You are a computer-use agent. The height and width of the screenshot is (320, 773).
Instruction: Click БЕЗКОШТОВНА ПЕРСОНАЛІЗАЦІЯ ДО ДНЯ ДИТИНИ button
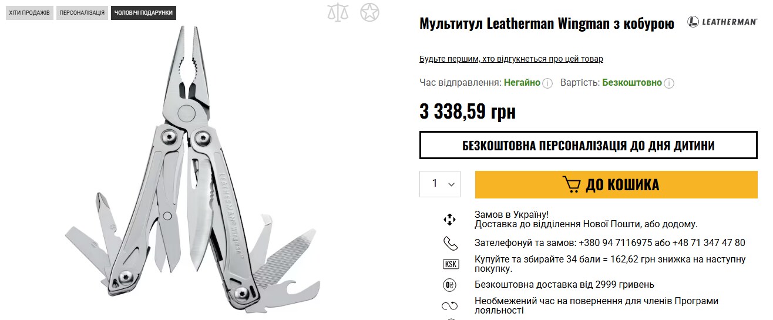tap(589, 145)
